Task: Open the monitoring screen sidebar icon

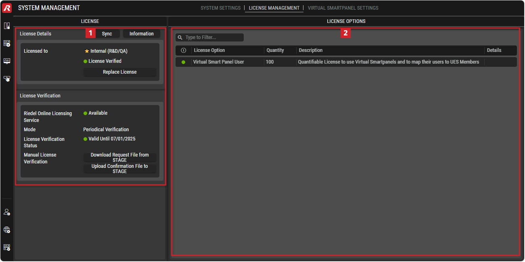Action: click(x=7, y=61)
